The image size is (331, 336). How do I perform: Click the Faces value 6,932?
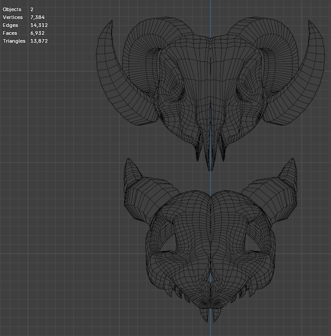tap(38, 33)
